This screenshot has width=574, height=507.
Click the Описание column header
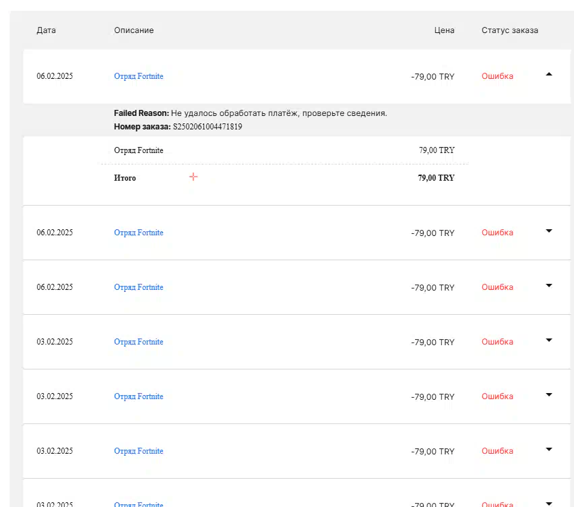(133, 30)
